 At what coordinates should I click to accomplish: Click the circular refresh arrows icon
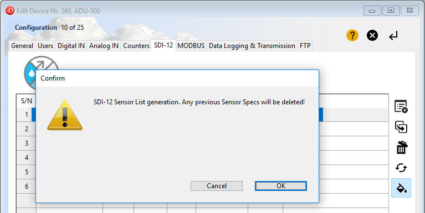click(x=401, y=168)
